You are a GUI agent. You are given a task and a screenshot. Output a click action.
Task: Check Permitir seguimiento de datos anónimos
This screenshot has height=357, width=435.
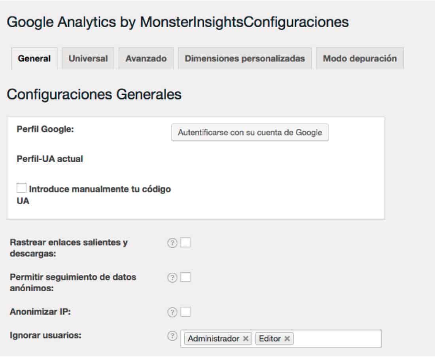[185, 277]
